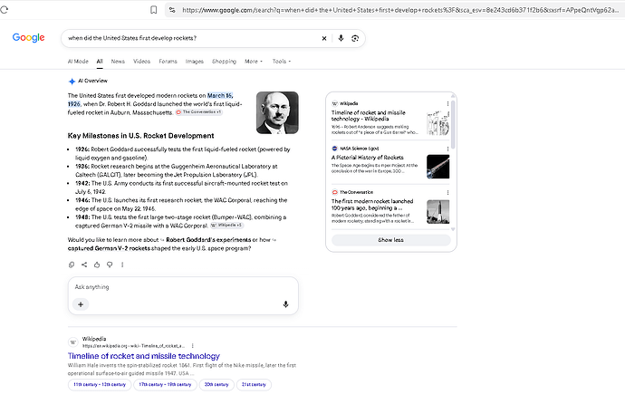Share the AI Overview answer

[x=84, y=265]
